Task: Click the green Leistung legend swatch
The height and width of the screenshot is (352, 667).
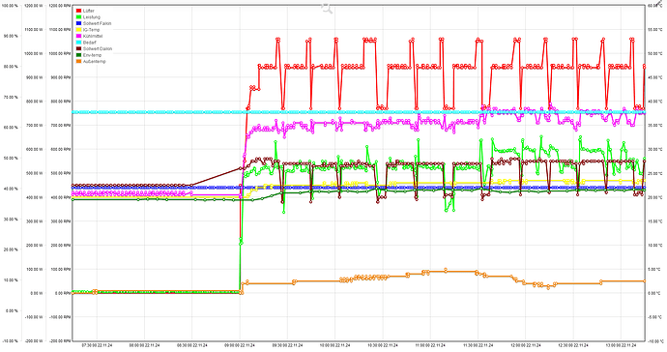Action: pos(78,17)
